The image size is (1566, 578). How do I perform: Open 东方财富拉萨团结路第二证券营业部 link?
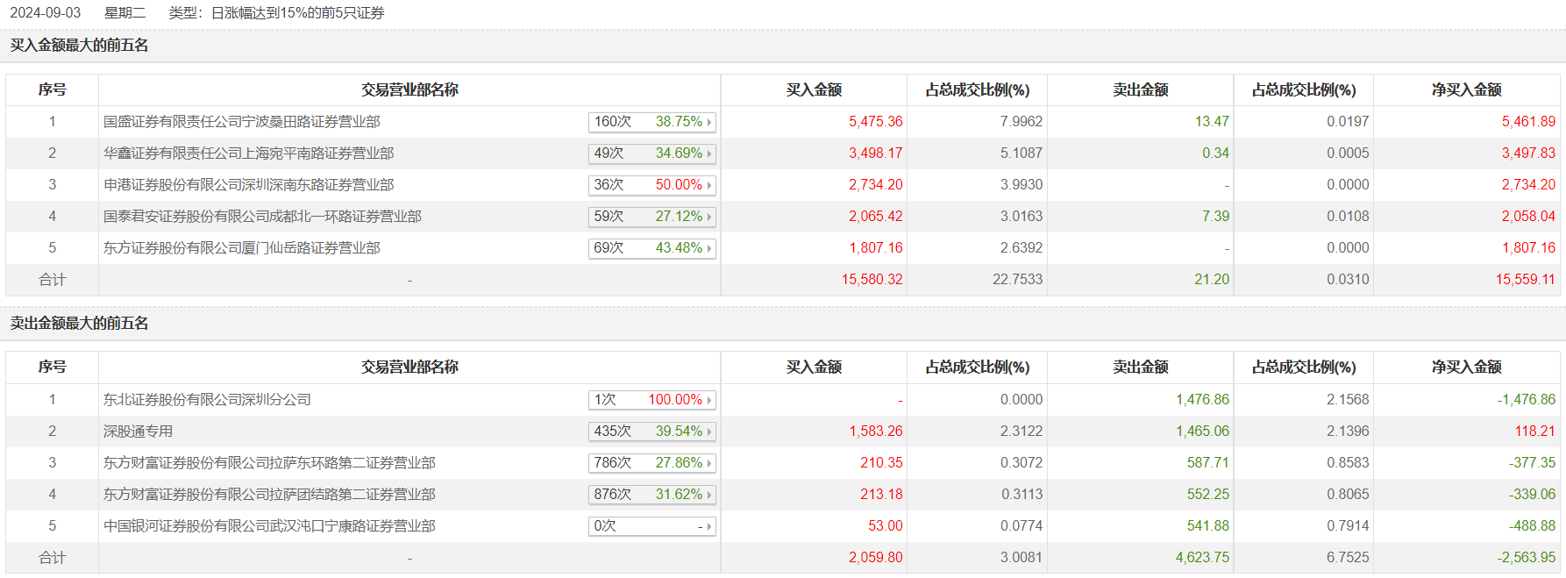(x=269, y=495)
